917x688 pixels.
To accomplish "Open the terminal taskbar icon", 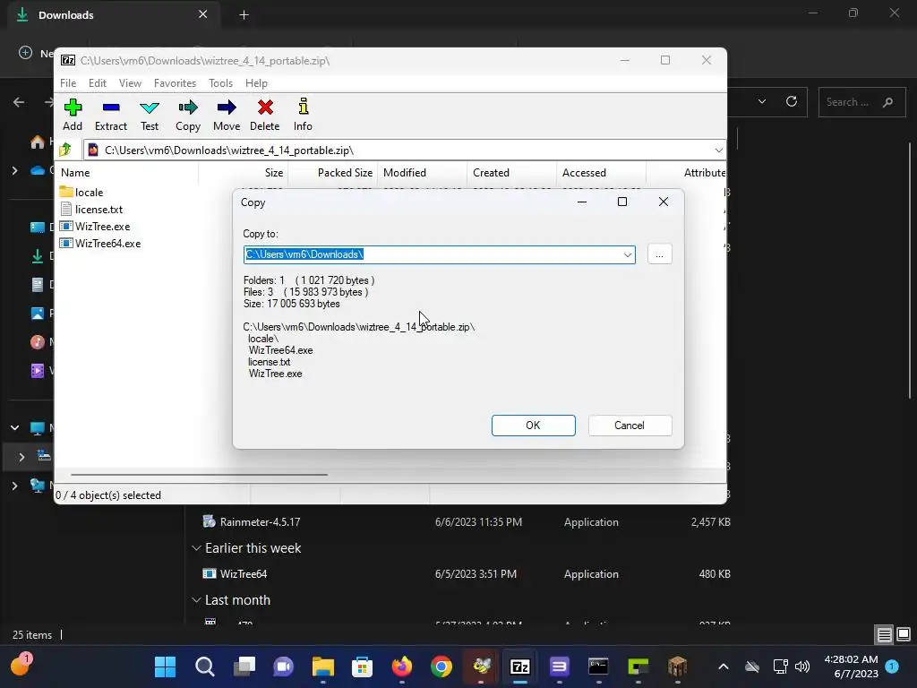I will click(x=598, y=666).
